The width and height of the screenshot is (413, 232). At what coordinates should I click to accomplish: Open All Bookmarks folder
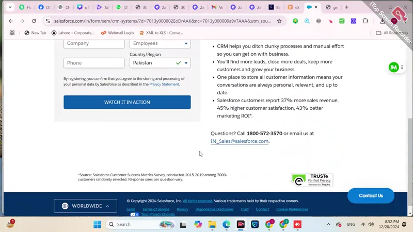[392, 33]
